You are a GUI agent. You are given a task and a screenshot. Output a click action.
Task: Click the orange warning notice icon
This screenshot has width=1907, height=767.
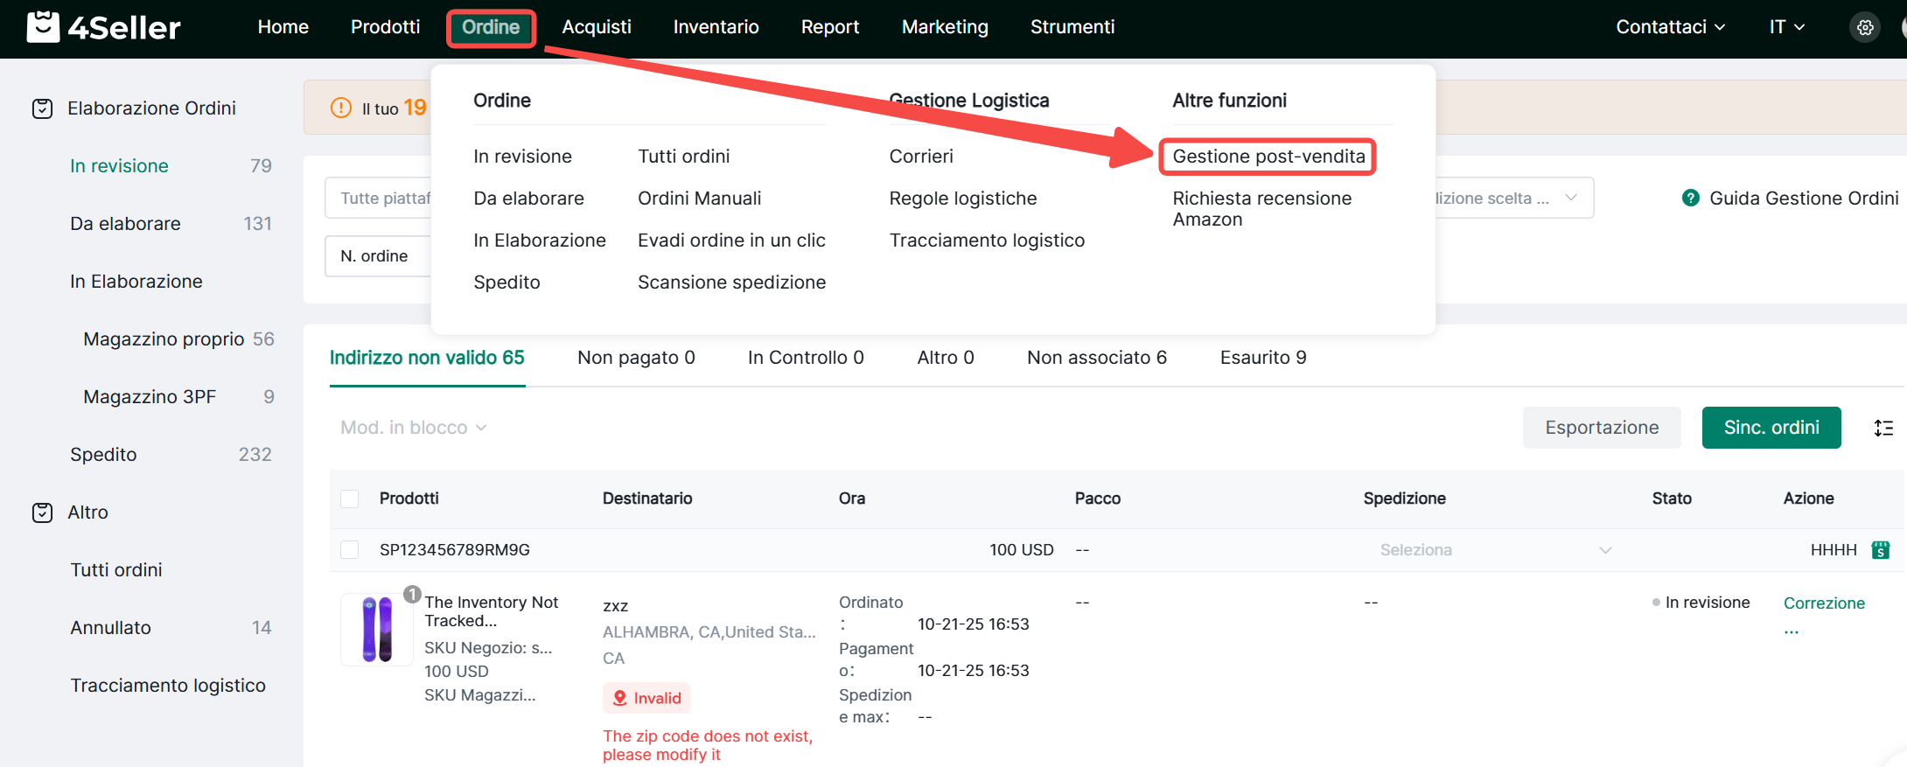pos(340,108)
